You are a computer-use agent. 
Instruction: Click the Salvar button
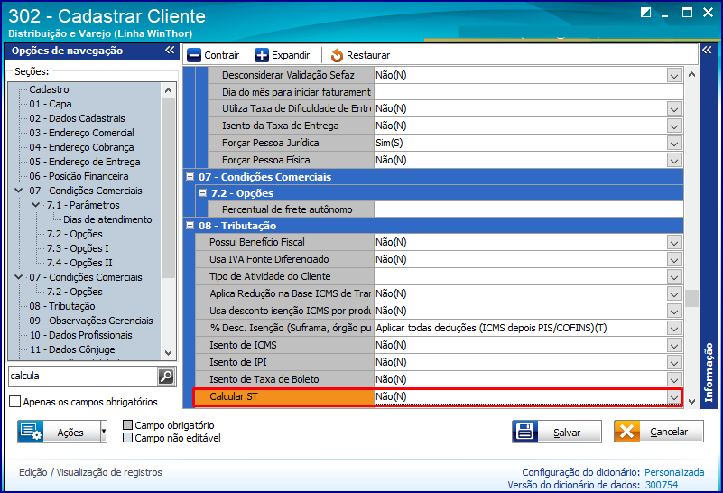pos(557,432)
